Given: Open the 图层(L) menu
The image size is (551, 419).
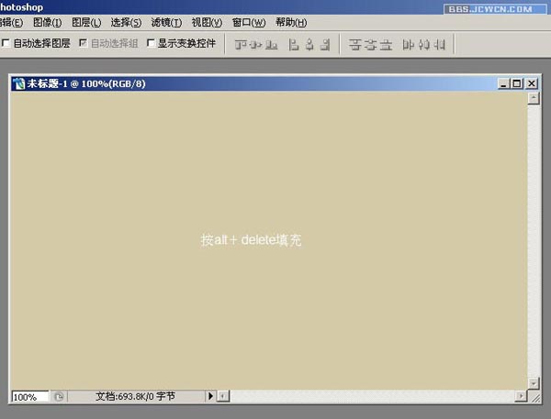Looking at the screenshot, I should (x=86, y=22).
